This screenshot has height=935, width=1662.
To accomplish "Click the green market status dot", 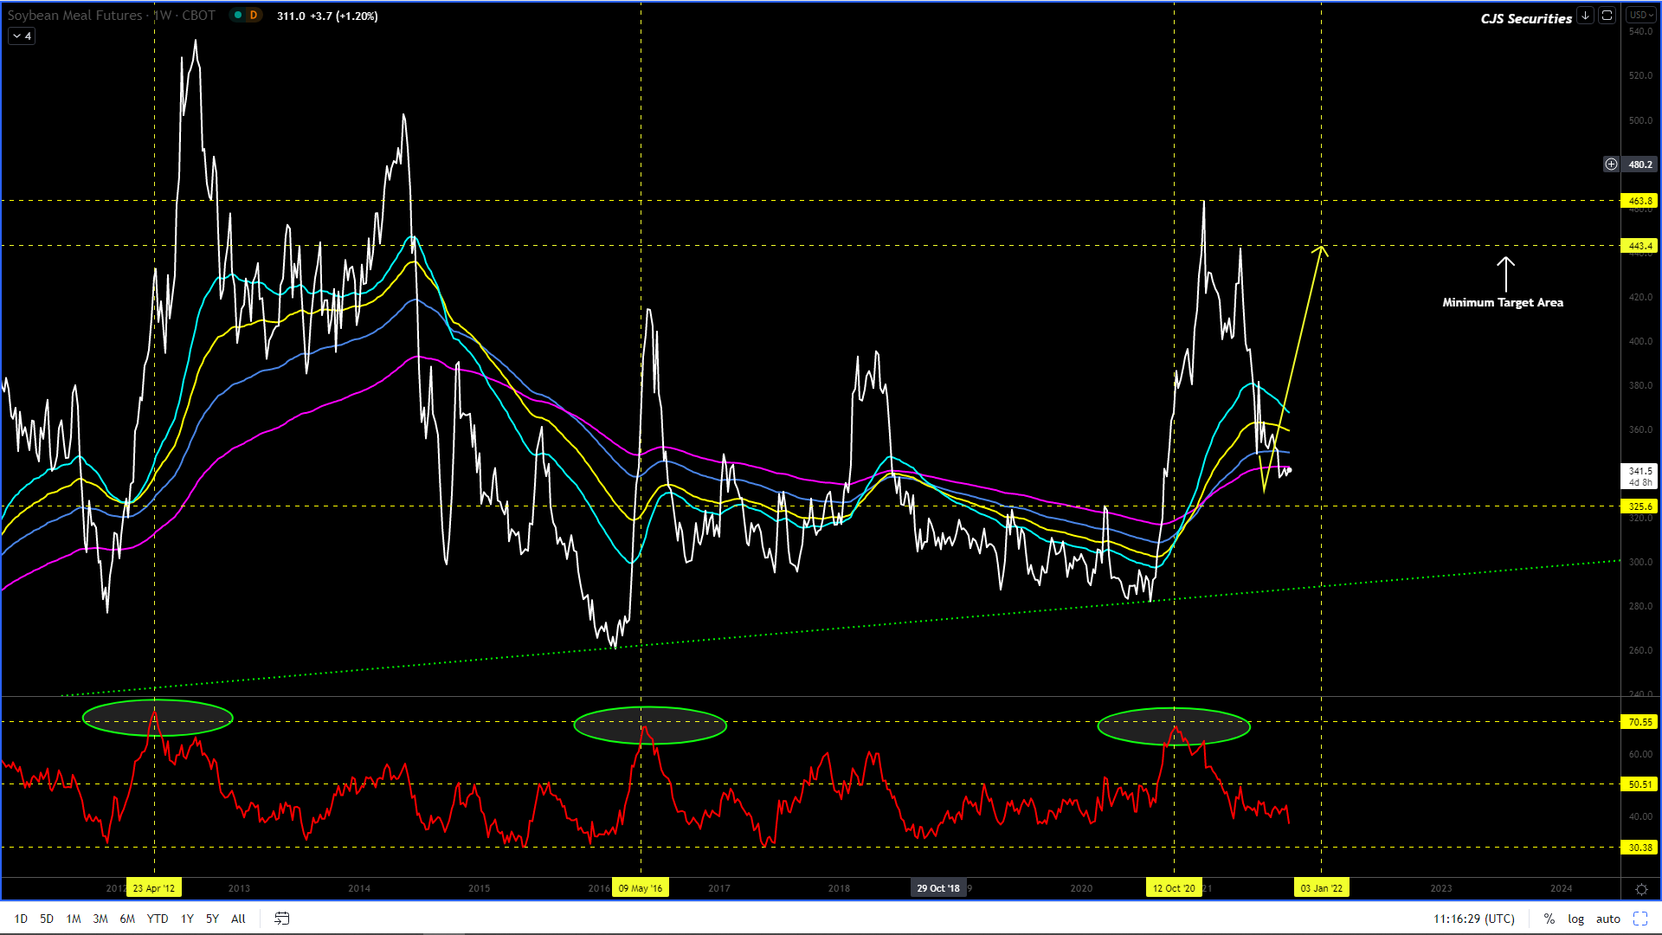I will [238, 16].
